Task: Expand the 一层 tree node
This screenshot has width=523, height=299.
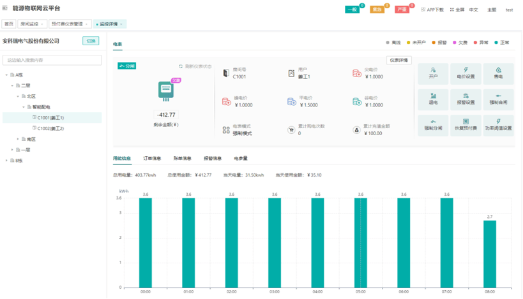Action: click(x=12, y=150)
